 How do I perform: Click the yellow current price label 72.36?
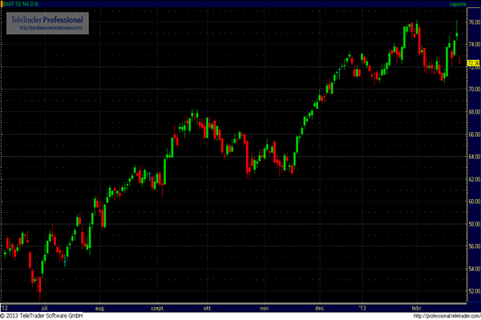pos(473,65)
